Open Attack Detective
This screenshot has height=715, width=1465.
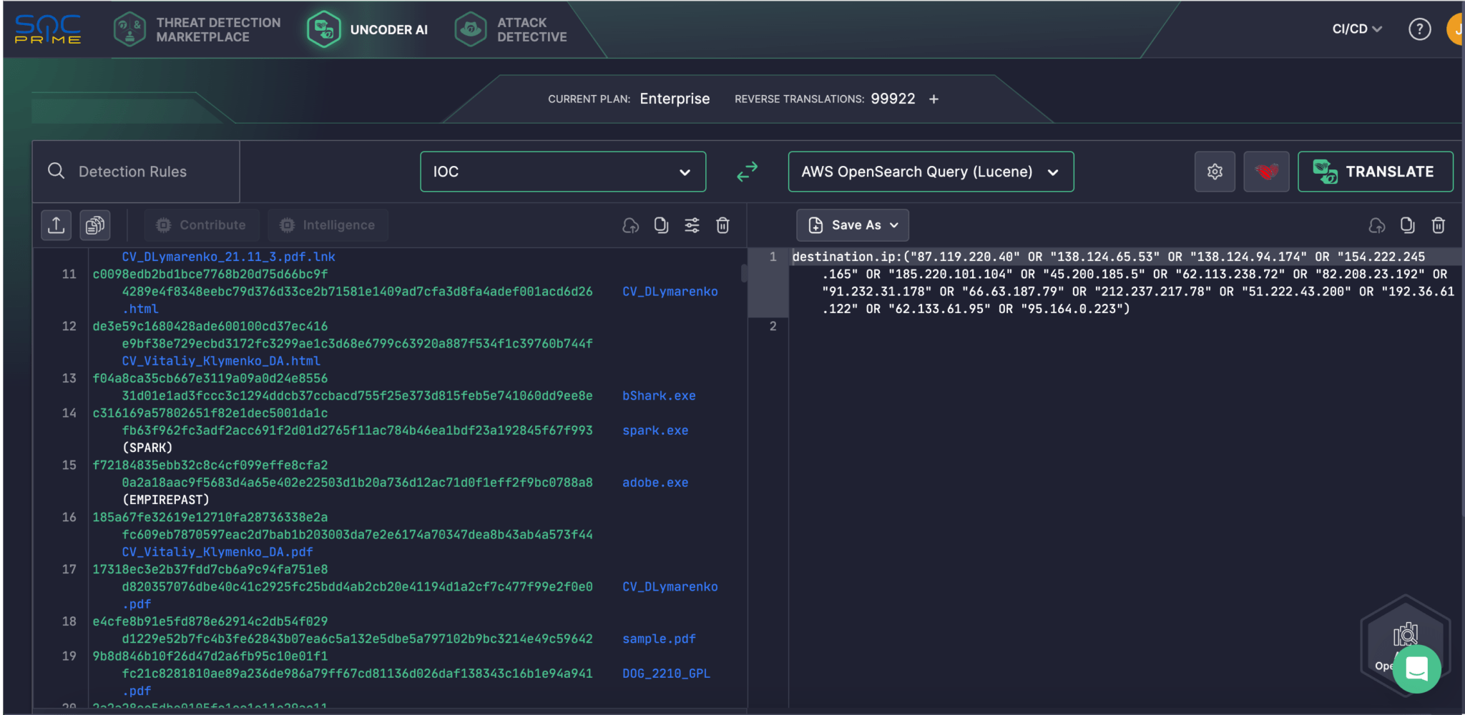pos(512,29)
